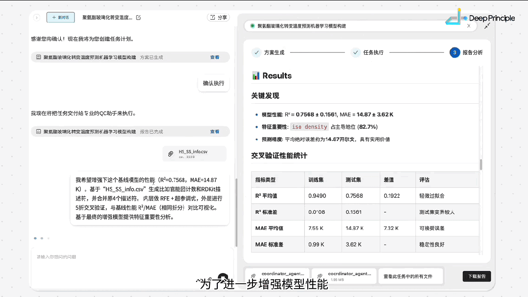Download the report via 下载报告
Viewport: 528px width, 297px height.
pos(476,276)
